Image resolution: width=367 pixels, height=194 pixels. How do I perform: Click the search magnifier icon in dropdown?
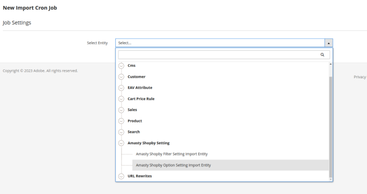pos(323,55)
